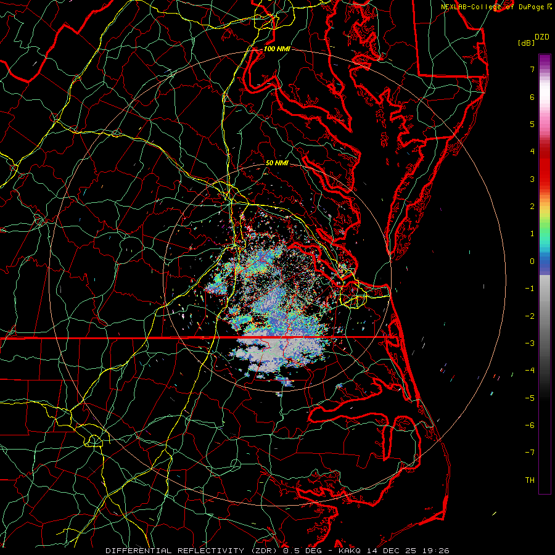
Task: Click the -4 value on the color scale
Action: click(x=530, y=371)
